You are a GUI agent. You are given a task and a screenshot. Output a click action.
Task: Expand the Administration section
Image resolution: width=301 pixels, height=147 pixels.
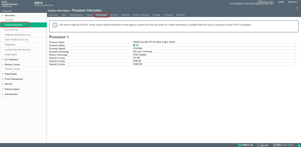coord(11,94)
